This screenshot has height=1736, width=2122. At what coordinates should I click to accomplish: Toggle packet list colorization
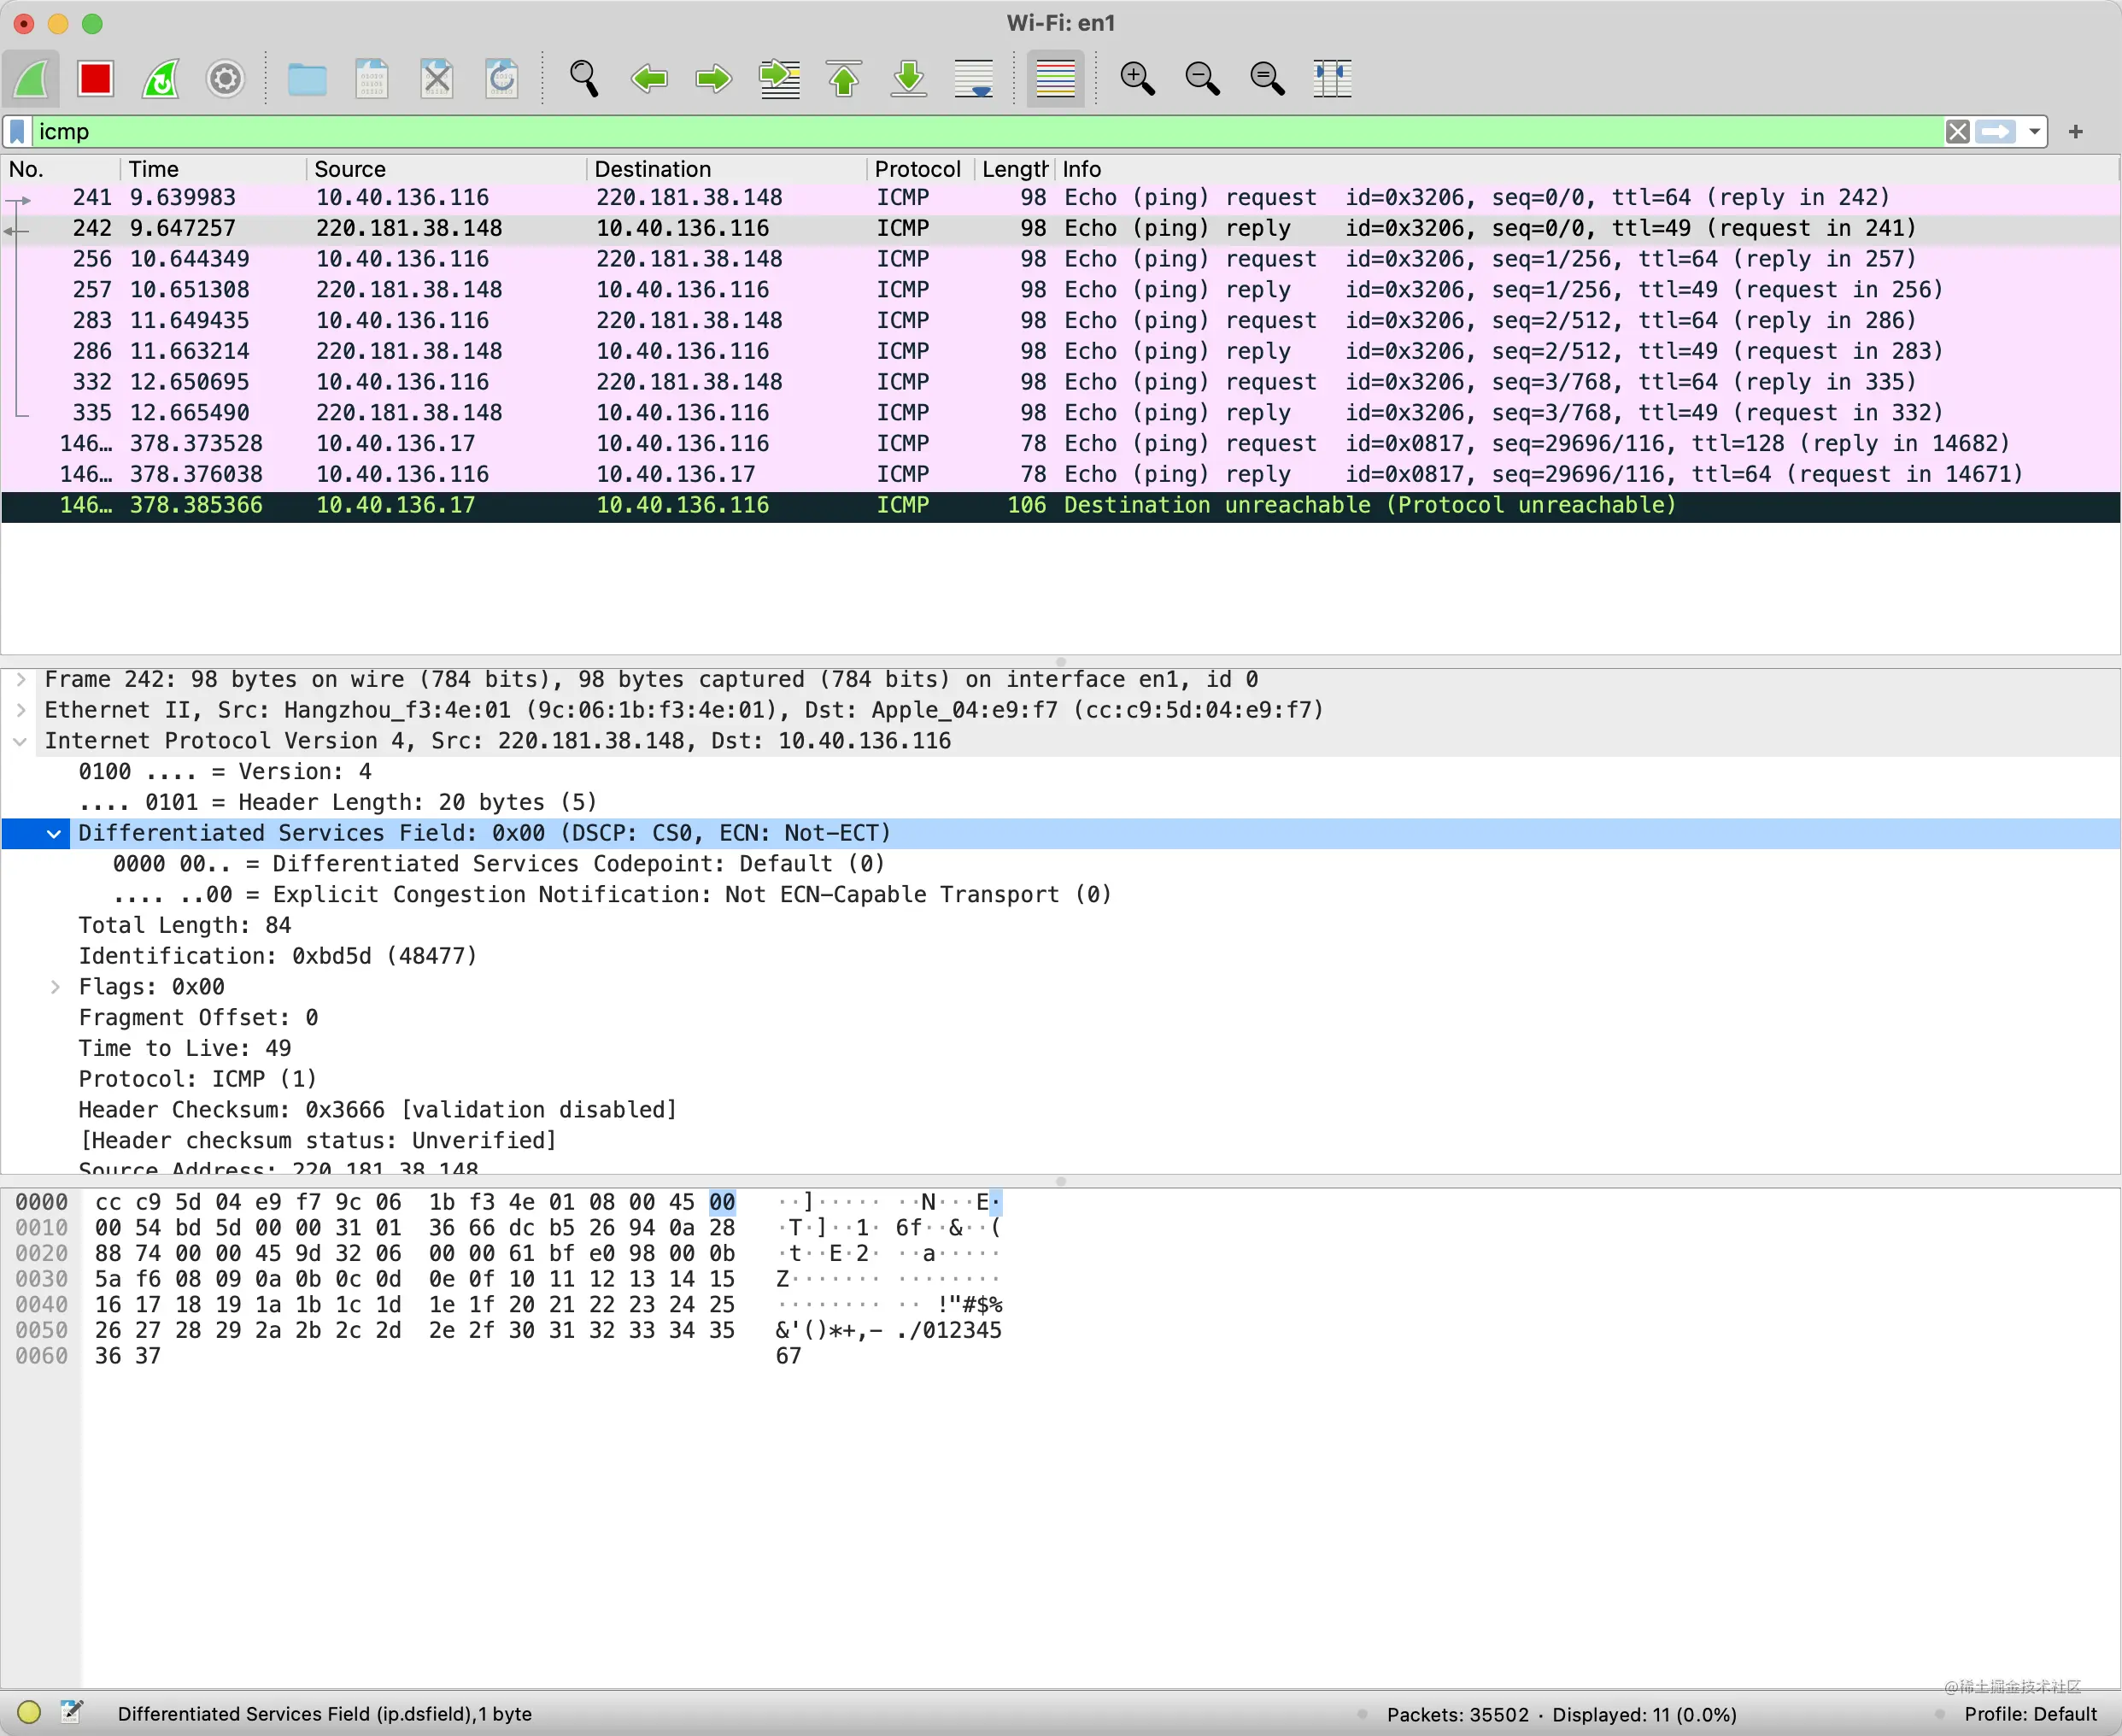[1055, 78]
